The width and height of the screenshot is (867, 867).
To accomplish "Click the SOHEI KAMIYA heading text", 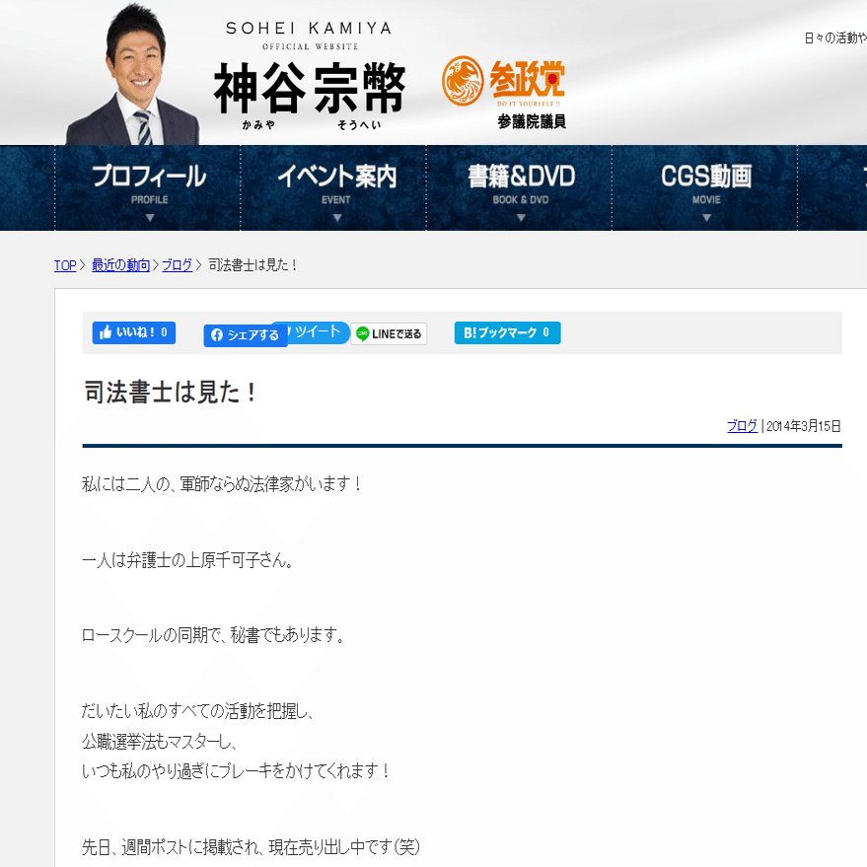I will [309, 29].
